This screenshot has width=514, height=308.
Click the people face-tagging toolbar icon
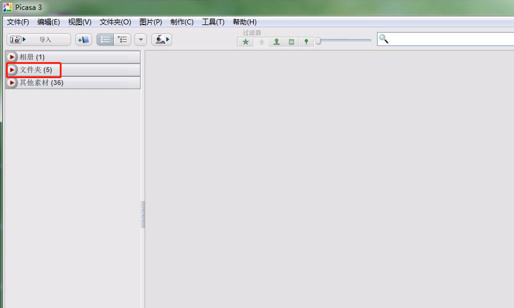pyautogui.click(x=161, y=40)
